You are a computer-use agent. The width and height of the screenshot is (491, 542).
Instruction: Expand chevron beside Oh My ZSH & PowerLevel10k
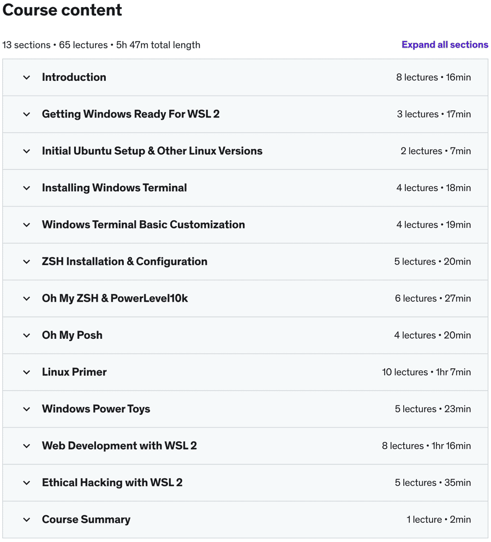coord(27,299)
